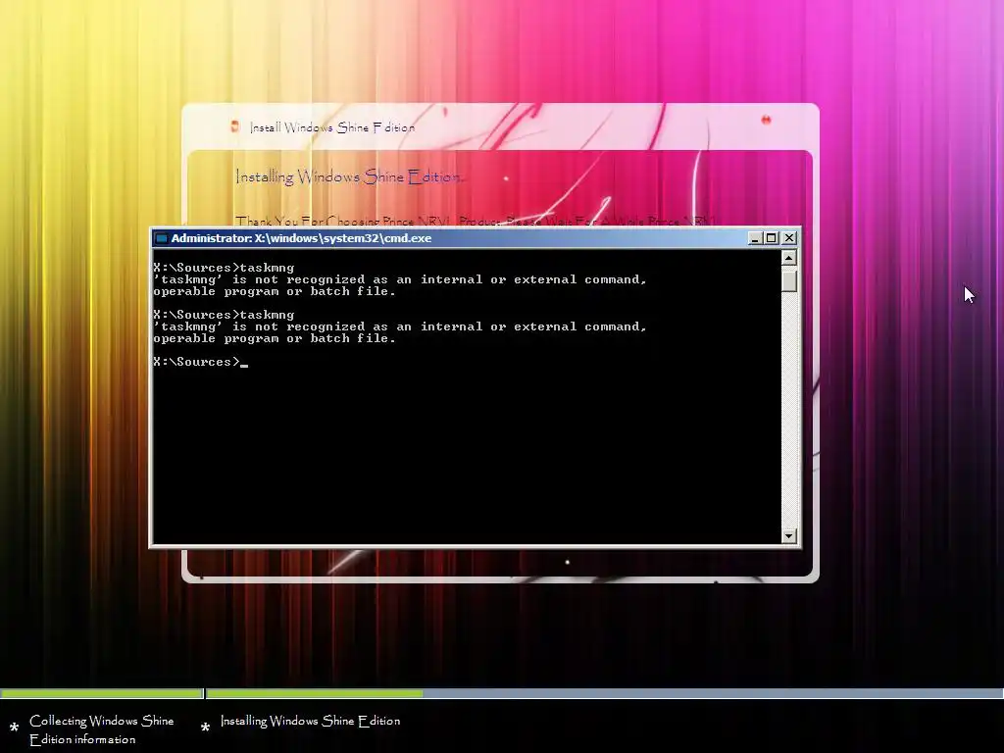Click the "Thank You For Choosing" message line
Viewport: 1004px width, 753px height.
click(x=475, y=221)
